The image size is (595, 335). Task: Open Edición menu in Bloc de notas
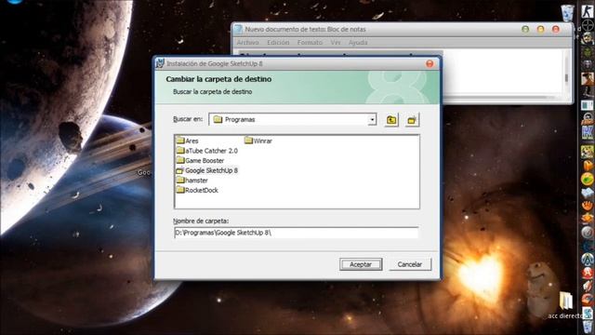(x=278, y=43)
